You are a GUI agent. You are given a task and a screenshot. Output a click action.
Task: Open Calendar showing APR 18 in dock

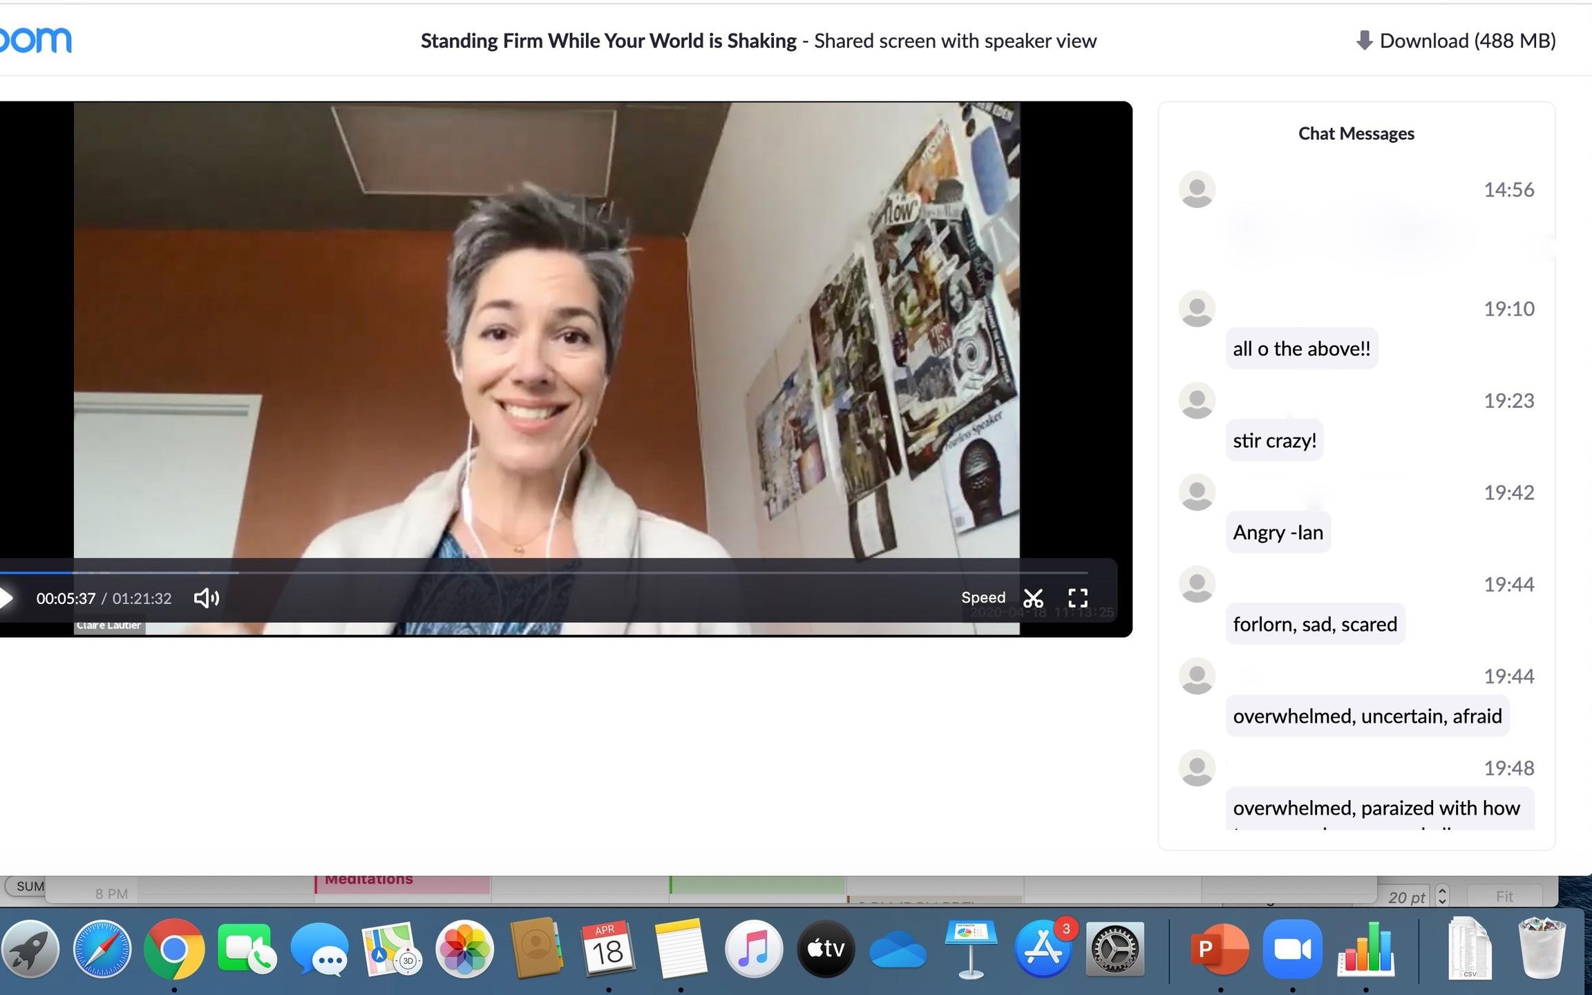point(608,949)
